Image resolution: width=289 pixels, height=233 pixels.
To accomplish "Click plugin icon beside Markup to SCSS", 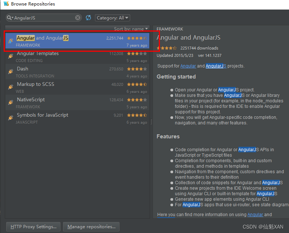I will [11, 87].
